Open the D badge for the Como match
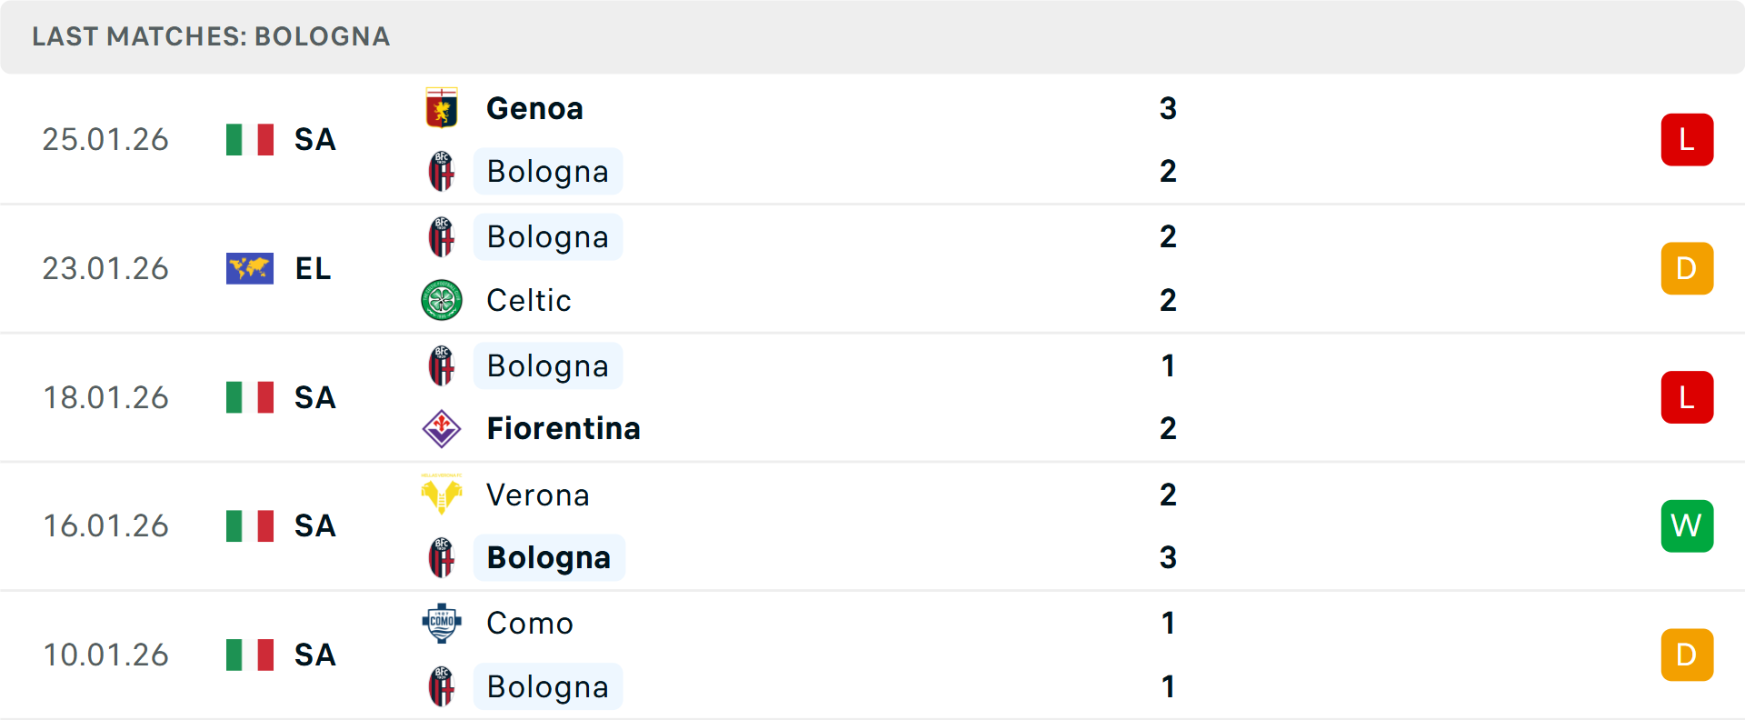This screenshot has width=1745, height=720. 1687,655
